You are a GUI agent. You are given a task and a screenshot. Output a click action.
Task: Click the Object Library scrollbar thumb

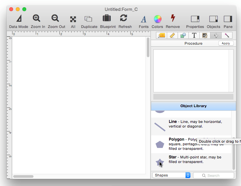[x=234, y=153]
